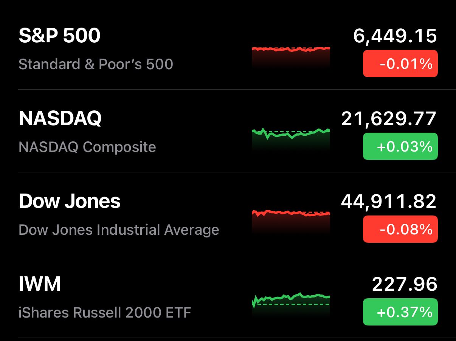
Task: Tap the IWM price 227.96
Action: (405, 284)
